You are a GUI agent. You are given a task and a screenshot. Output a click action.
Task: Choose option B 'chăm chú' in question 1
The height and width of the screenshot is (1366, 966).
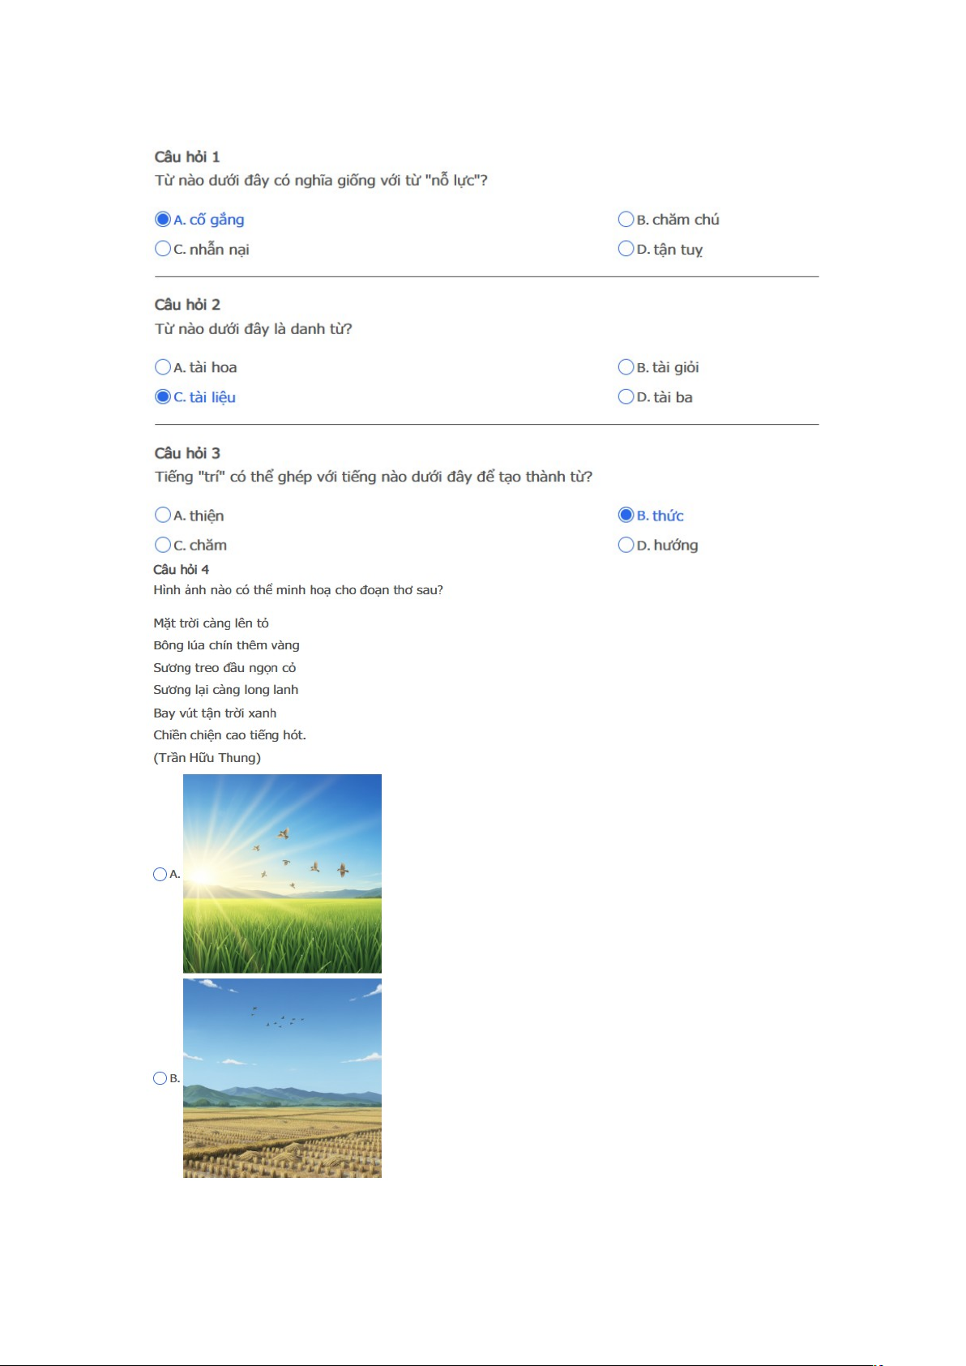[x=626, y=220]
